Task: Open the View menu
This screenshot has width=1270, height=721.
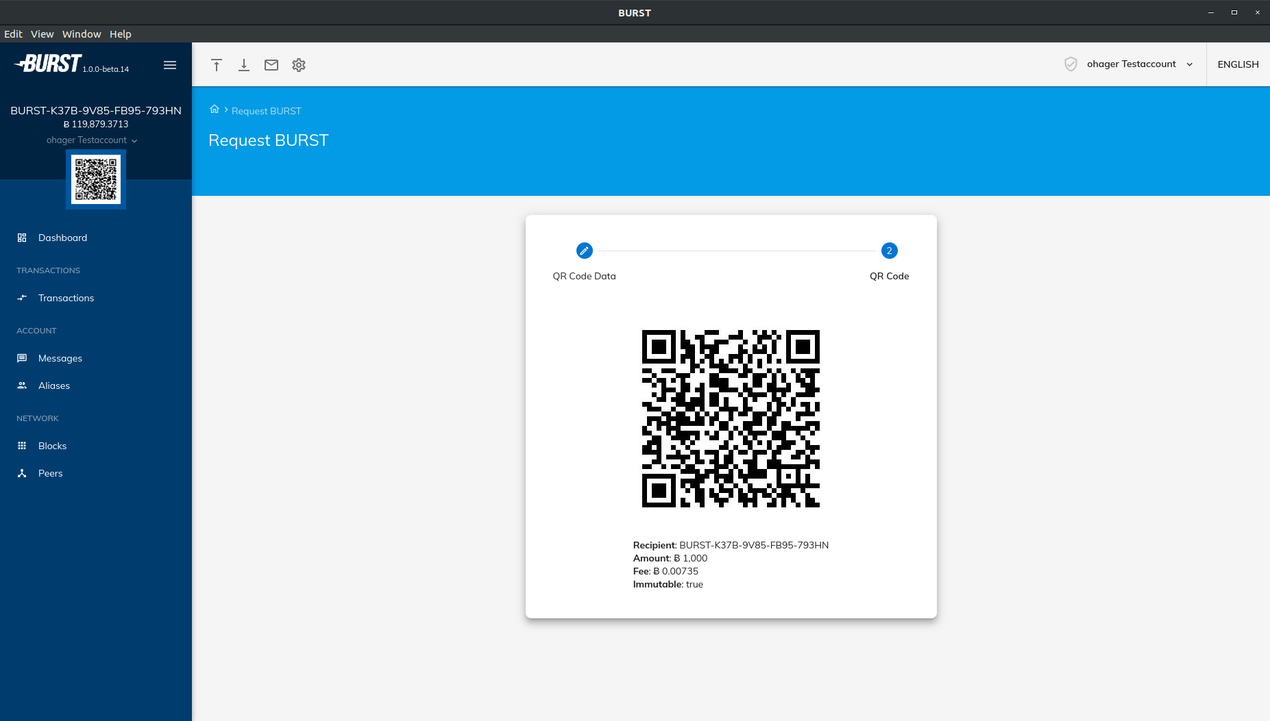Action: [x=42, y=34]
